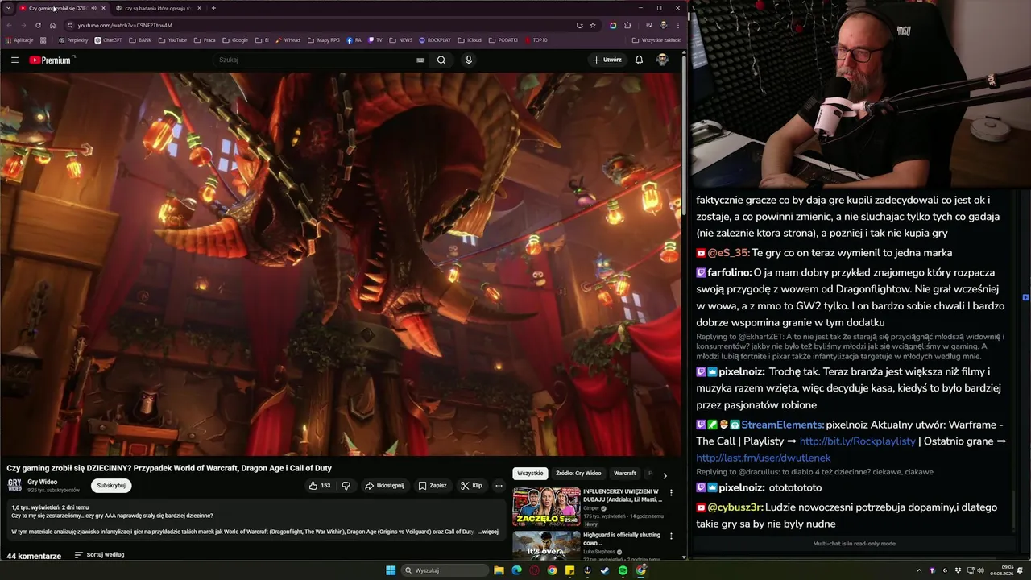Open the Highguard is officially shutting down thumbnail
Image resolution: width=1031 pixels, height=580 pixels.
coord(546,545)
